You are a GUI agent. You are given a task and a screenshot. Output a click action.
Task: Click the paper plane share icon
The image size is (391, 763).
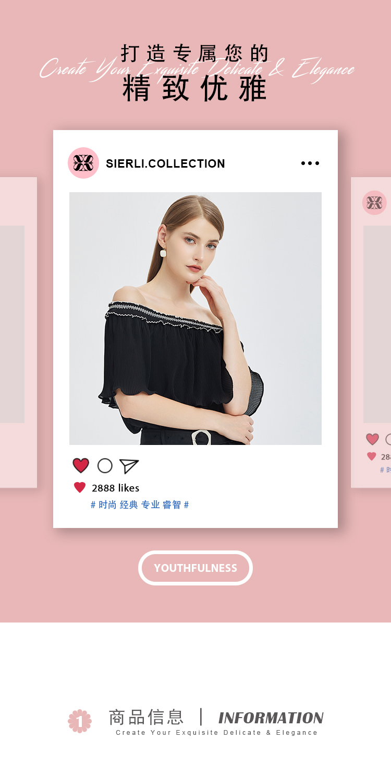point(129,466)
